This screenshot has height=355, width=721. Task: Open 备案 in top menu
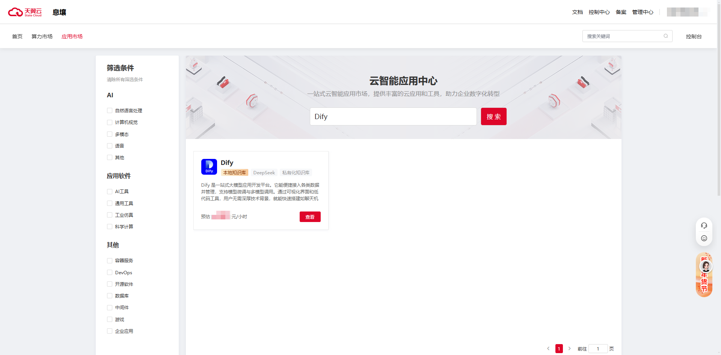pyautogui.click(x=621, y=12)
